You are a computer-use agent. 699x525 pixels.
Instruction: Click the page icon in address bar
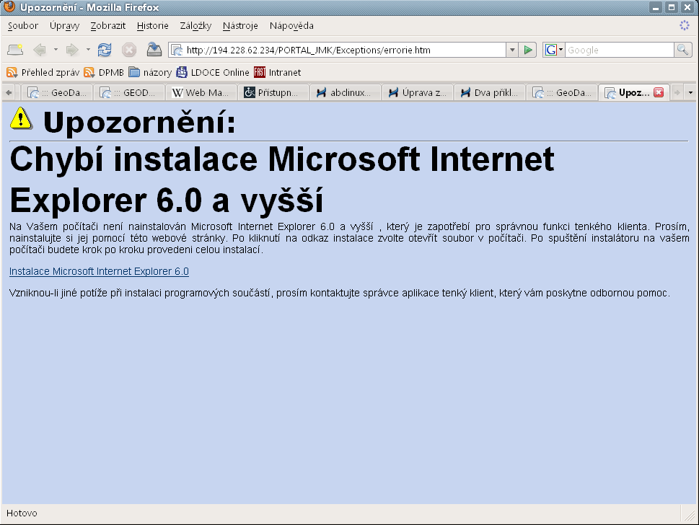coord(177,50)
